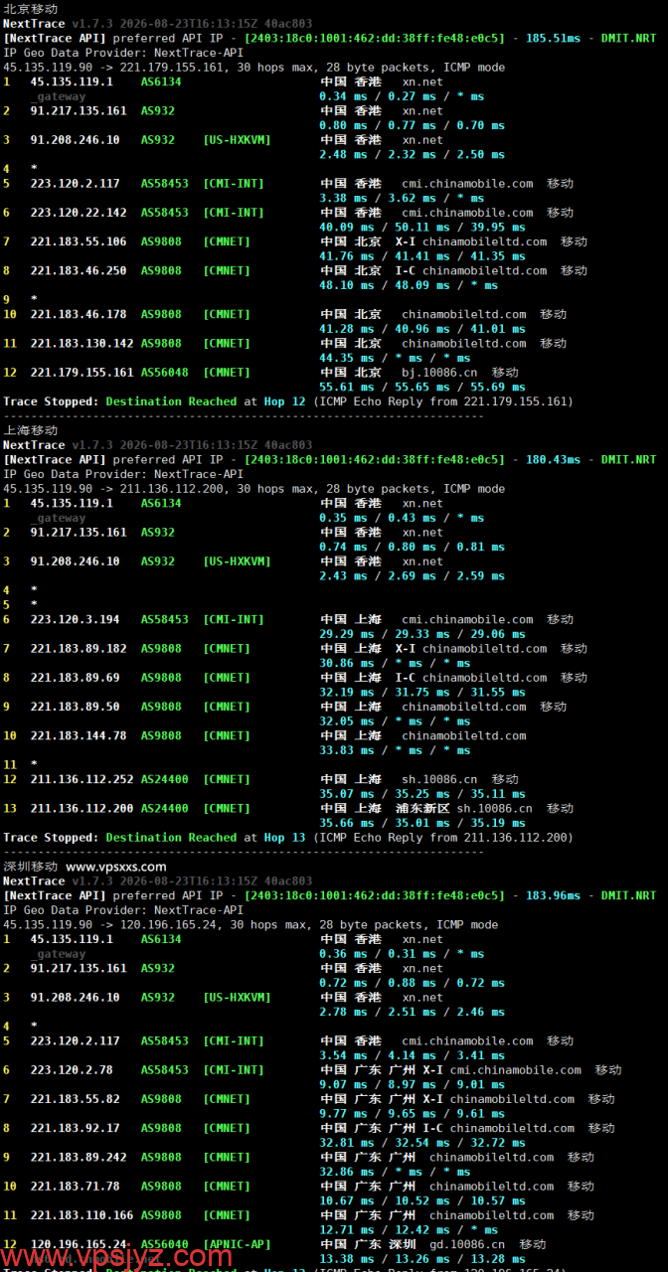Select hop IP 221.183.46.250
This screenshot has height=1272, width=668.
coord(79,270)
